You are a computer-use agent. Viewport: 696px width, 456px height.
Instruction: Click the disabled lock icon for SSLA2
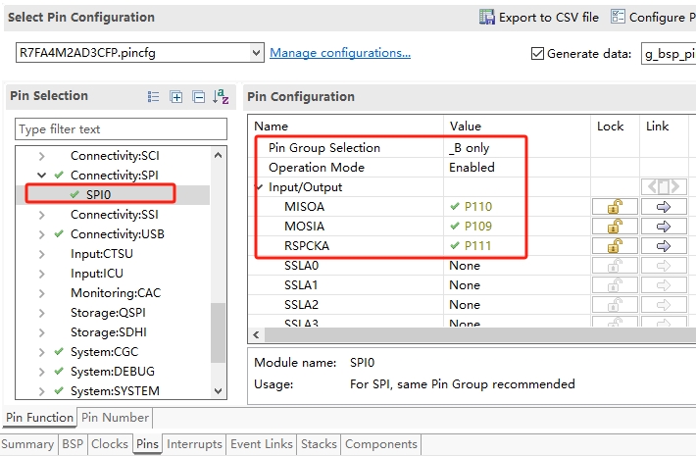615,305
